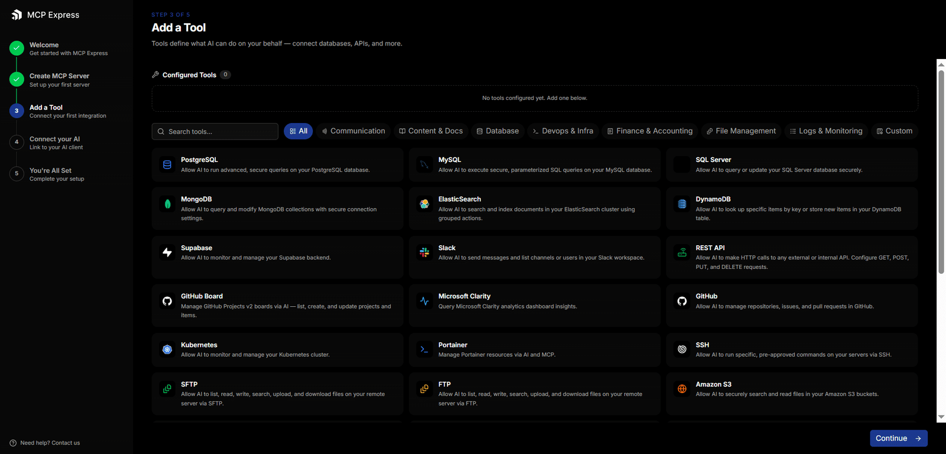Click the Supabase lightning bolt icon
The image size is (946, 454).
167,252
